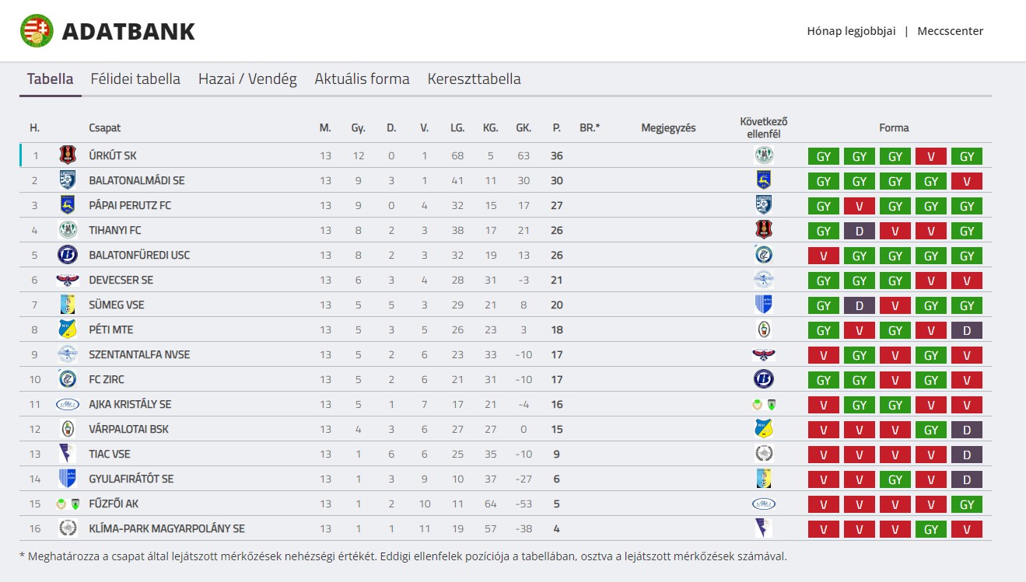Click Tihanyi FC's purple D form badge

pyautogui.click(x=860, y=231)
